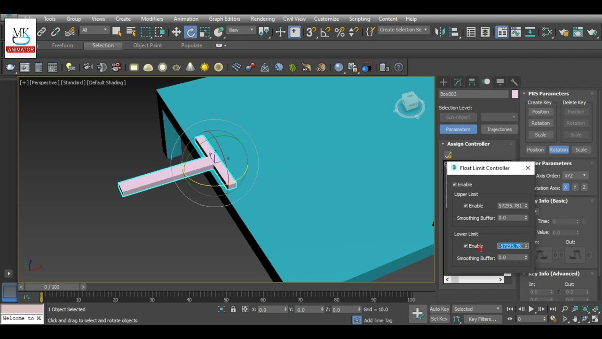
Task: Open the selection filter All dropdown
Action: [94, 30]
